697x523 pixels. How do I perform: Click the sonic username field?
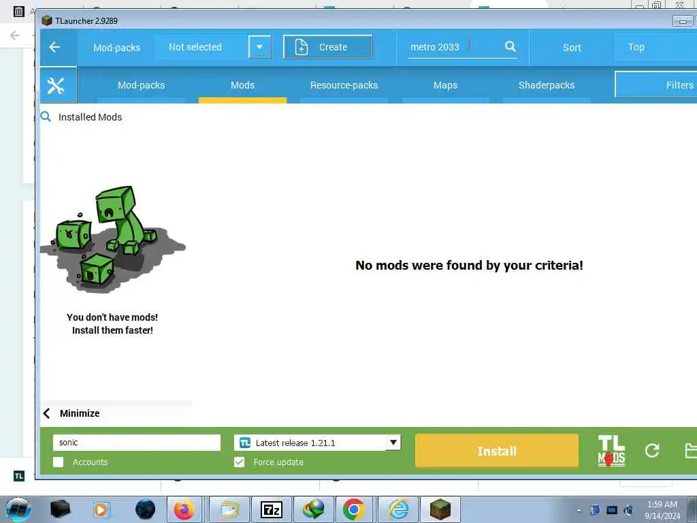136,443
